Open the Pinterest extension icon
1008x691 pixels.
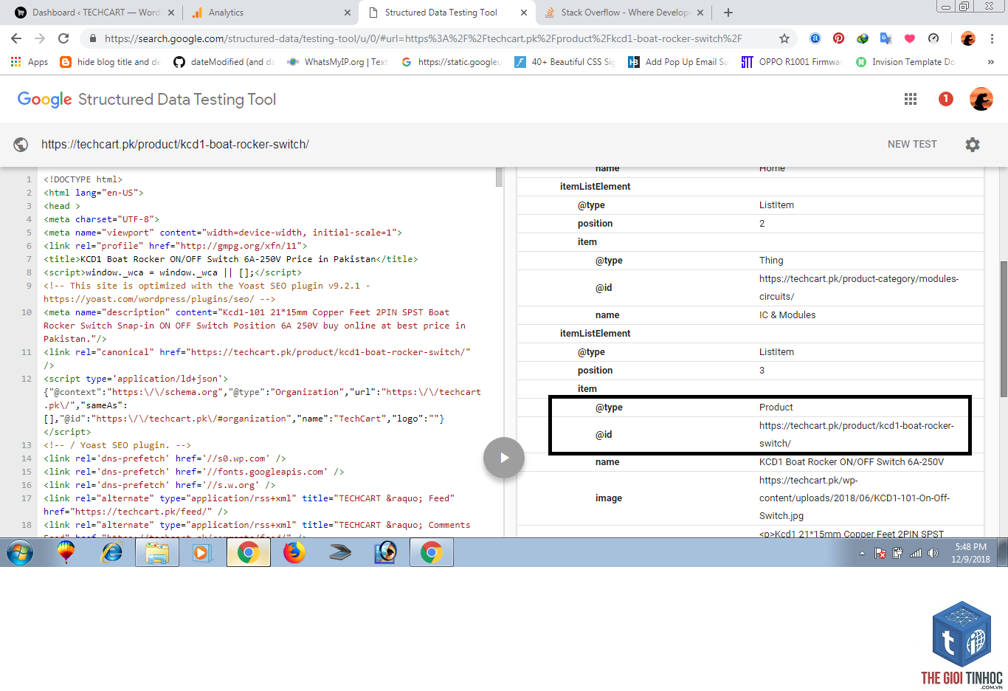tap(839, 38)
